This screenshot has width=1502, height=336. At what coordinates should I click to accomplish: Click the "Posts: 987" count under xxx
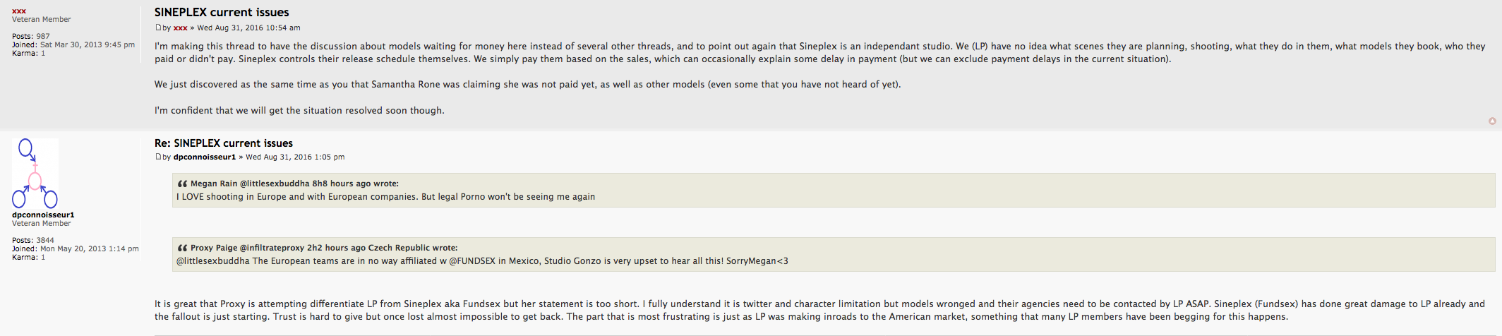[31, 36]
